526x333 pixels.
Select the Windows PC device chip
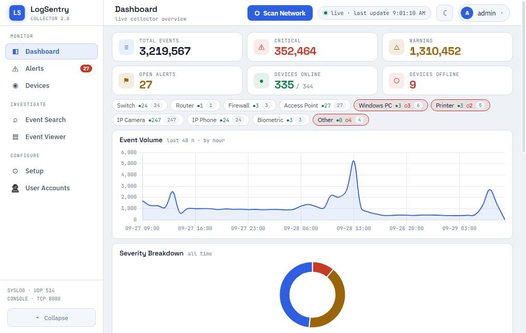tap(391, 105)
